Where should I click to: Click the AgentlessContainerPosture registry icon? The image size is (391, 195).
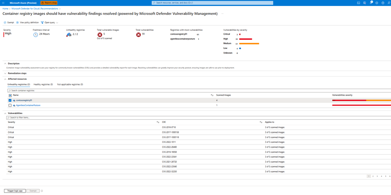(14, 105)
